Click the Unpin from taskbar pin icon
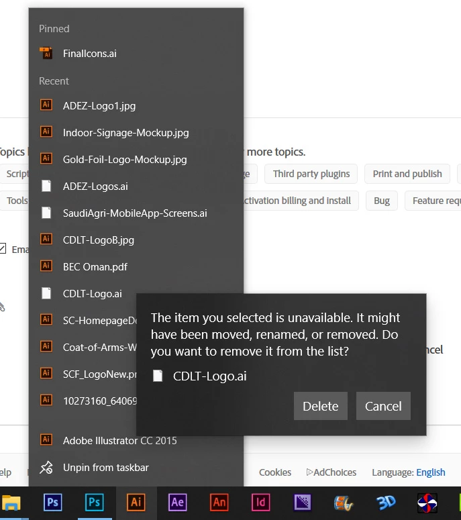This screenshot has width=461, height=520. click(x=46, y=468)
